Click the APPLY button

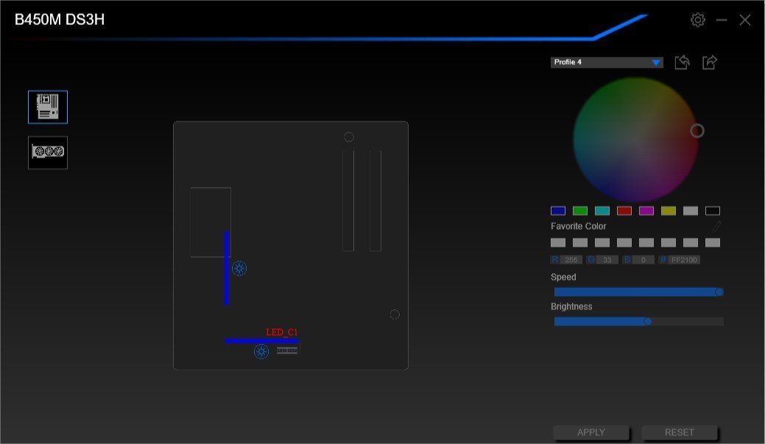(x=591, y=432)
